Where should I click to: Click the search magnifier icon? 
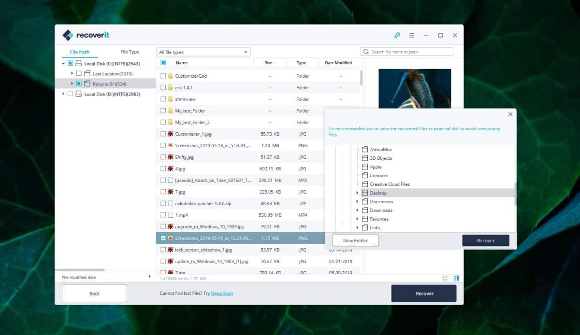[365, 51]
